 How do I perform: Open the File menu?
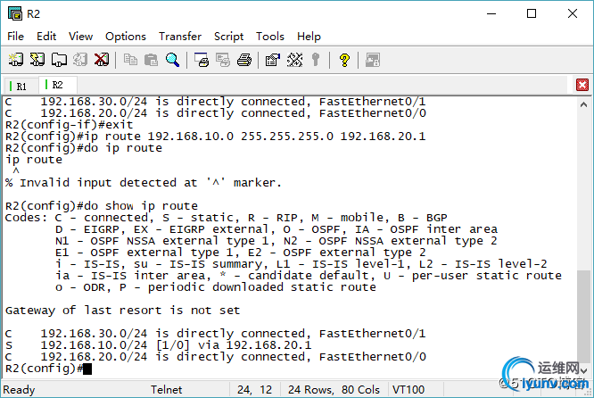16,37
